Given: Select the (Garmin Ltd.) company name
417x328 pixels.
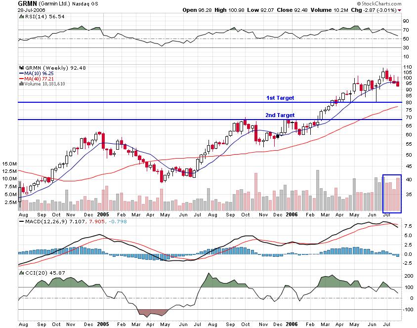Looking at the screenshot, I should coord(54,4).
